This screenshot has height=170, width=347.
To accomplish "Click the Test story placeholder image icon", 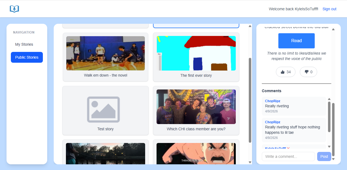I will 103,109.
